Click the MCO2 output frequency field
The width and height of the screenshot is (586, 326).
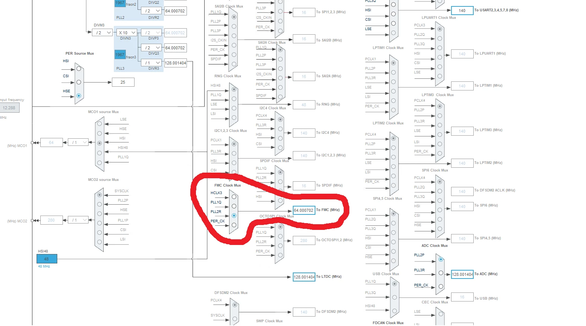51,220
